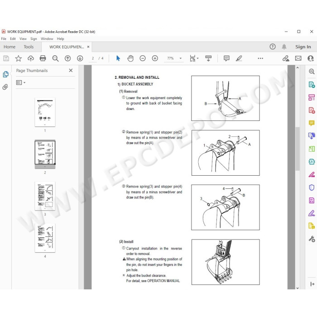
Task: Select page 1 thumbnail
Action: 45,112
